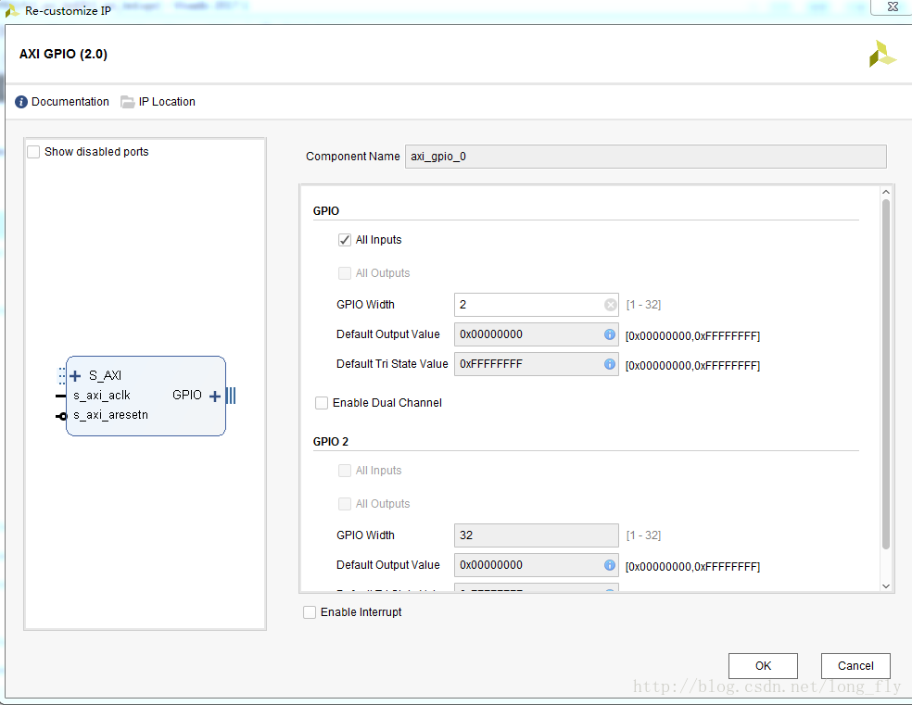This screenshot has height=705, width=912.
Task: Click the GPIO Width field showing 2
Action: click(x=536, y=305)
